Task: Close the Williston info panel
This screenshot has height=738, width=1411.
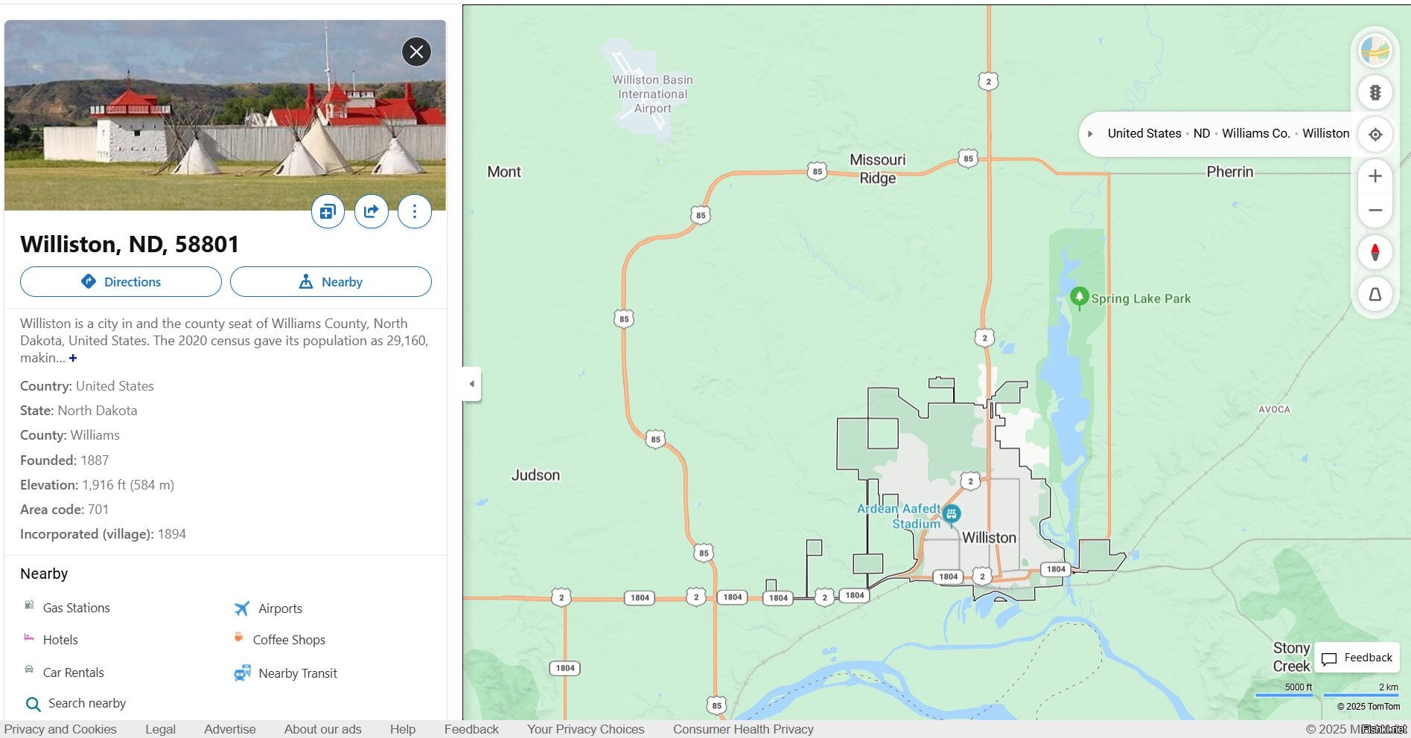Action: tap(416, 51)
